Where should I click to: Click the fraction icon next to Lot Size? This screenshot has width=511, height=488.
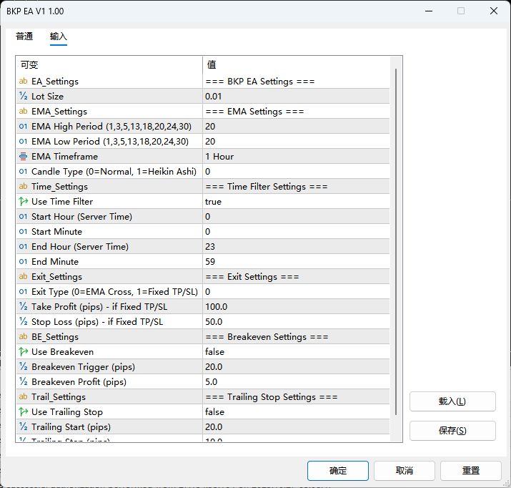[x=24, y=97]
